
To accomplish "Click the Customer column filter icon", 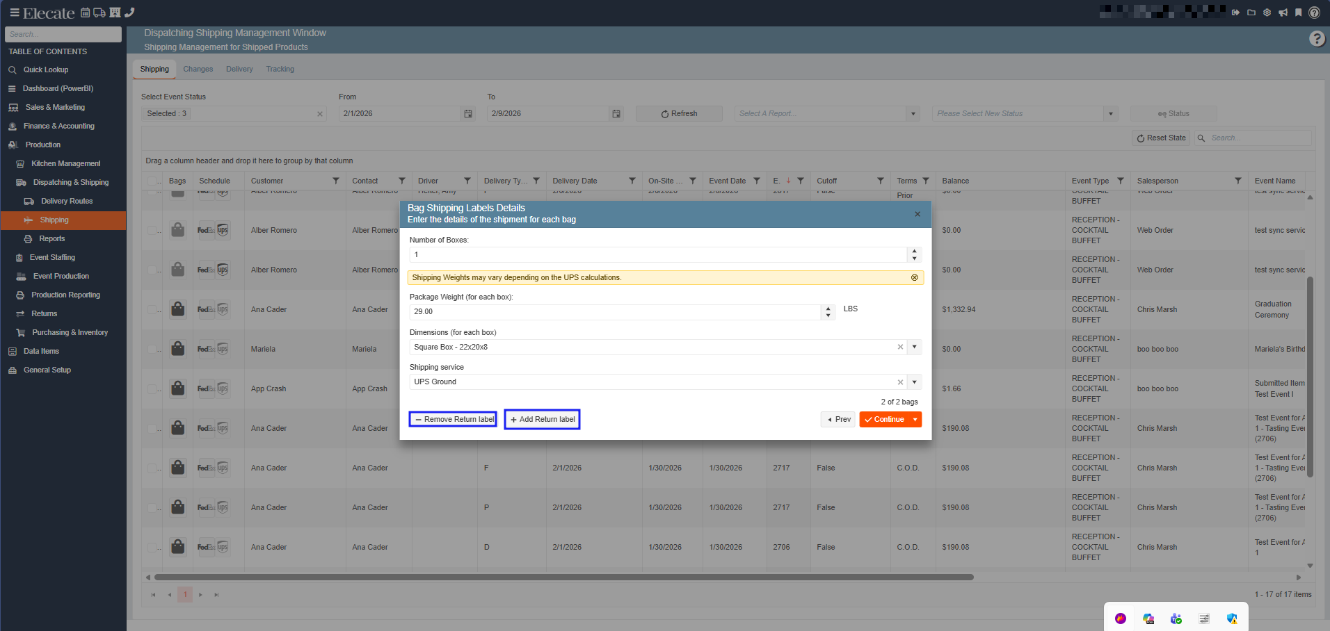I will tap(336, 181).
